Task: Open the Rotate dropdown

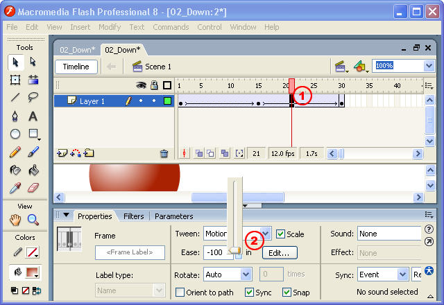Action: coord(246,274)
